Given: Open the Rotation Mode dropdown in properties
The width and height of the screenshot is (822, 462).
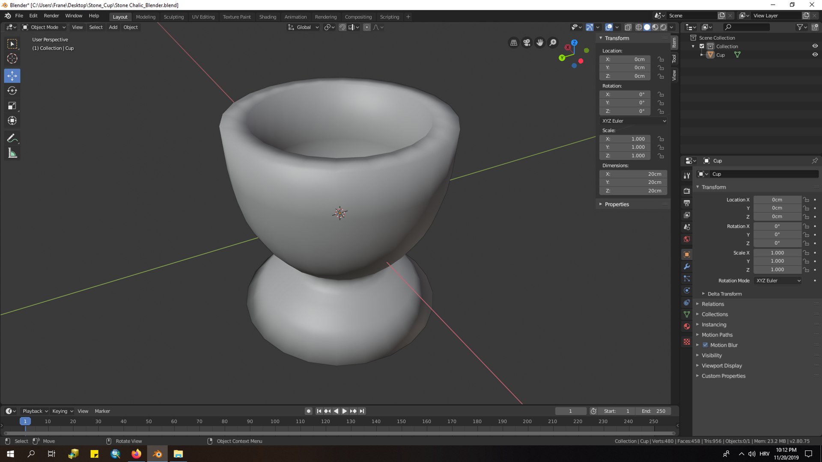Looking at the screenshot, I should pyautogui.click(x=778, y=281).
